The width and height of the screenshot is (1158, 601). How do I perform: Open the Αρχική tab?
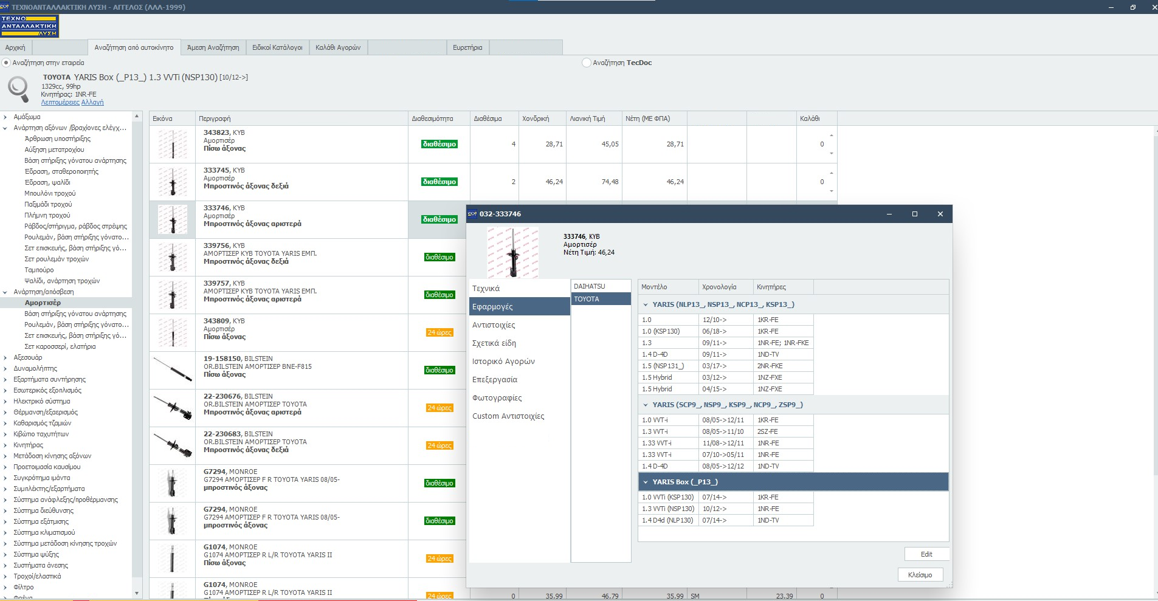15,47
